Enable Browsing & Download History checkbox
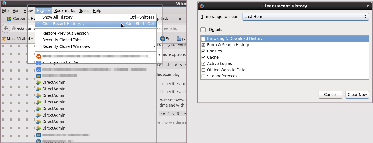This screenshot has height=143, width=373. (x=203, y=38)
